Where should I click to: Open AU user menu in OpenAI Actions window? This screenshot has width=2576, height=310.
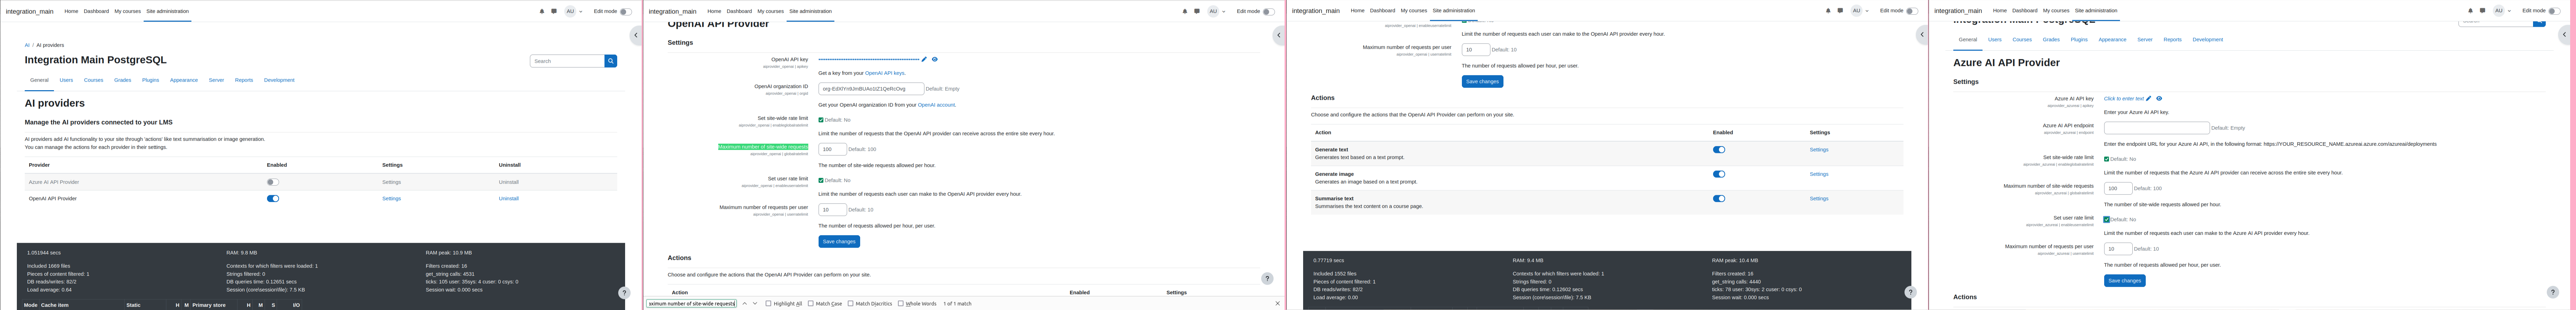[x=1859, y=11]
